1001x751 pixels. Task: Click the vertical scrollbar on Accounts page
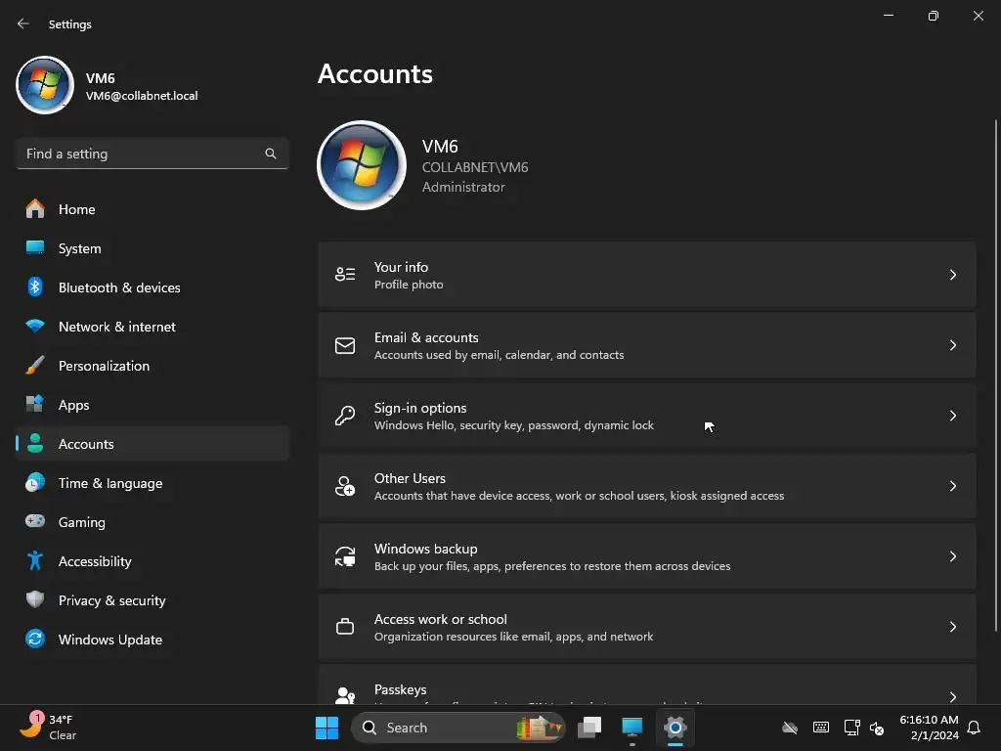tap(994, 375)
